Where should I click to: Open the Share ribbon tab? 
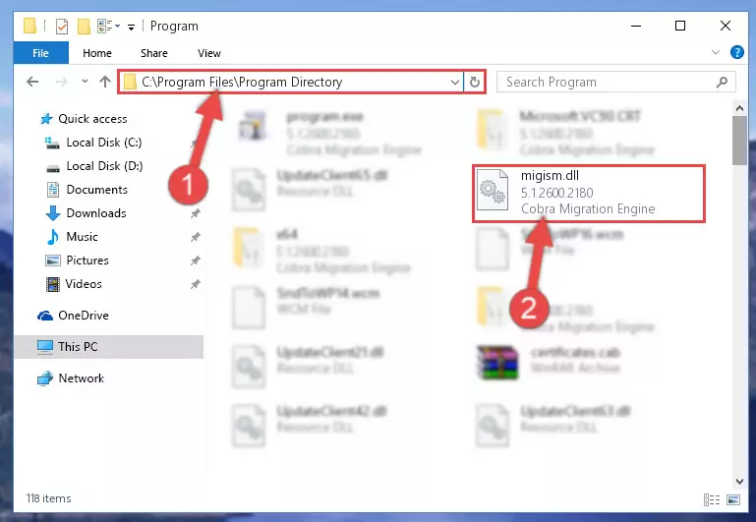click(154, 53)
